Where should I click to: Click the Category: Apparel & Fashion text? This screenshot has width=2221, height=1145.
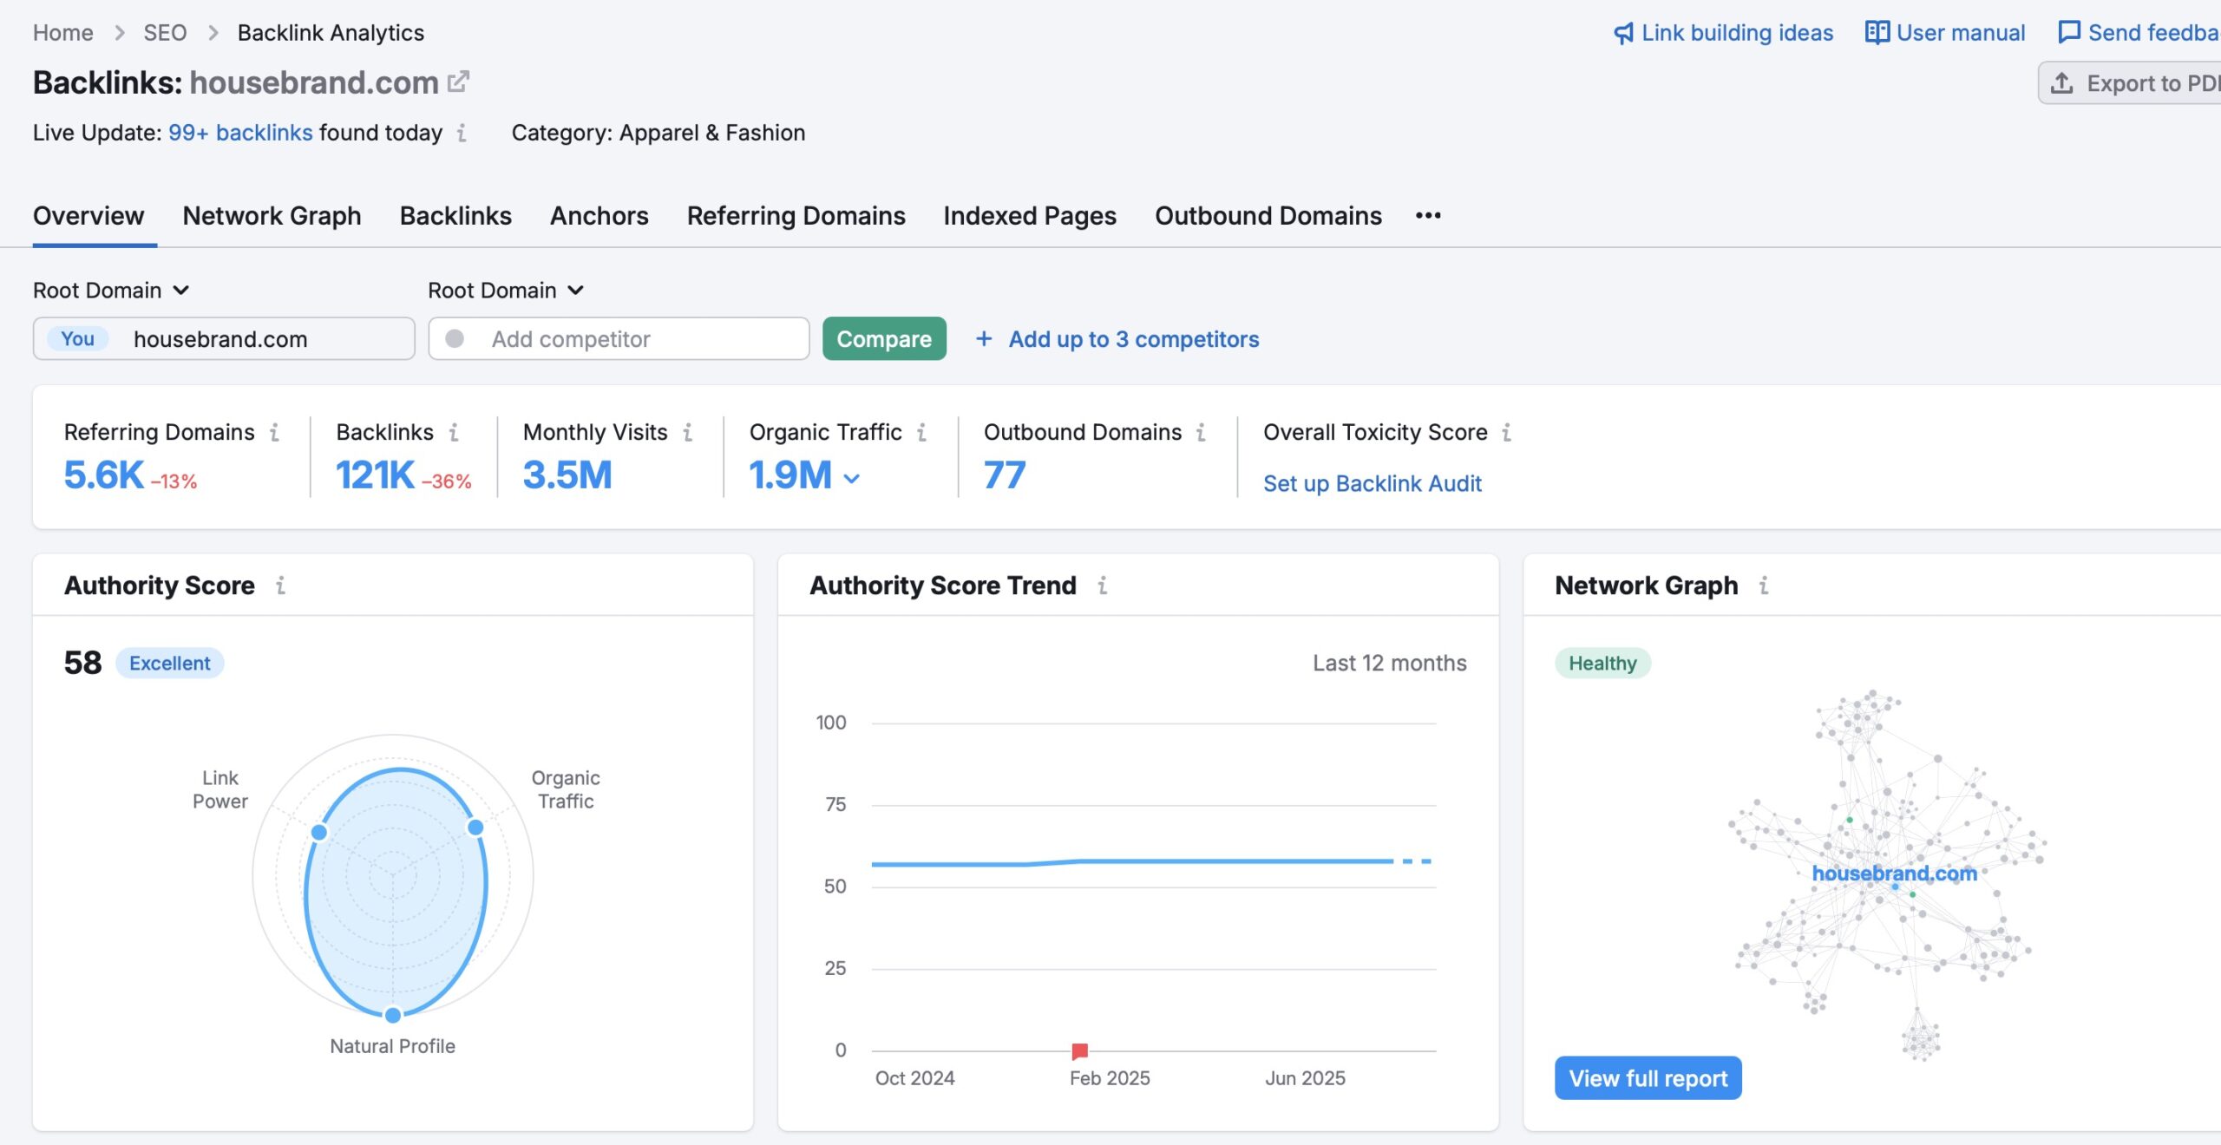(x=658, y=133)
